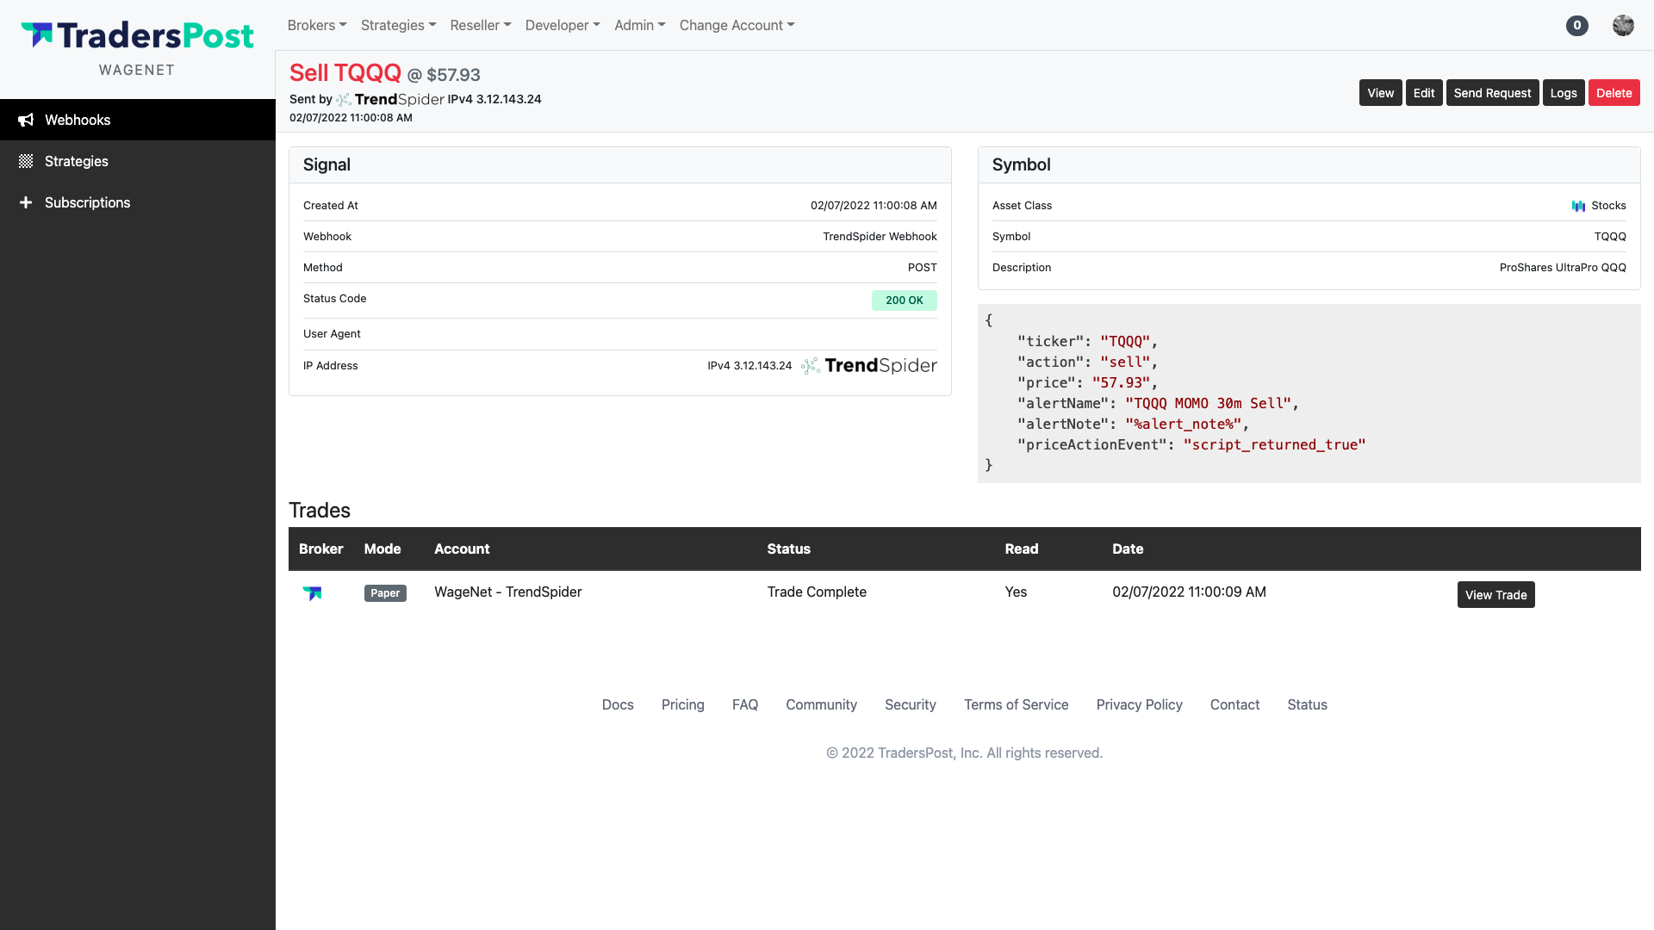This screenshot has height=930, width=1654.
Task: Open the Logs button
Action: point(1563,93)
